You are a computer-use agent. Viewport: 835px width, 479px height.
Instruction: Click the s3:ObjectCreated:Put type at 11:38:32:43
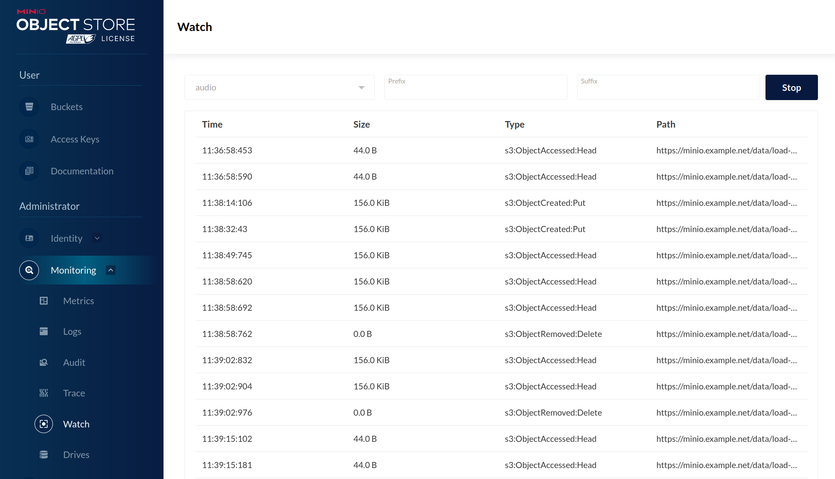point(545,229)
